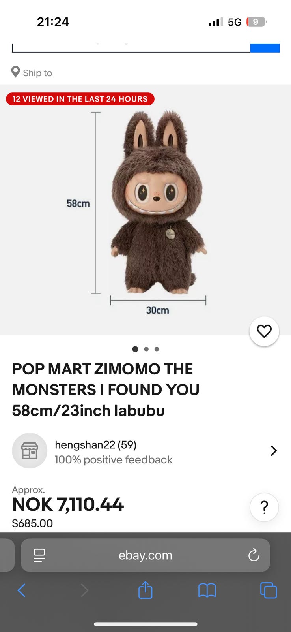
Task: Open the page settings reader icon
Action: [39, 555]
